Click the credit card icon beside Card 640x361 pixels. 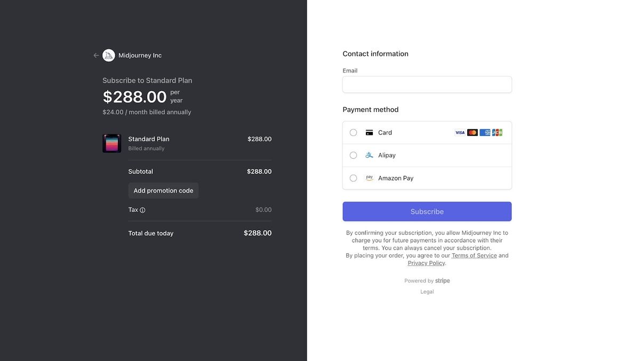pyautogui.click(x=369, y=133)
